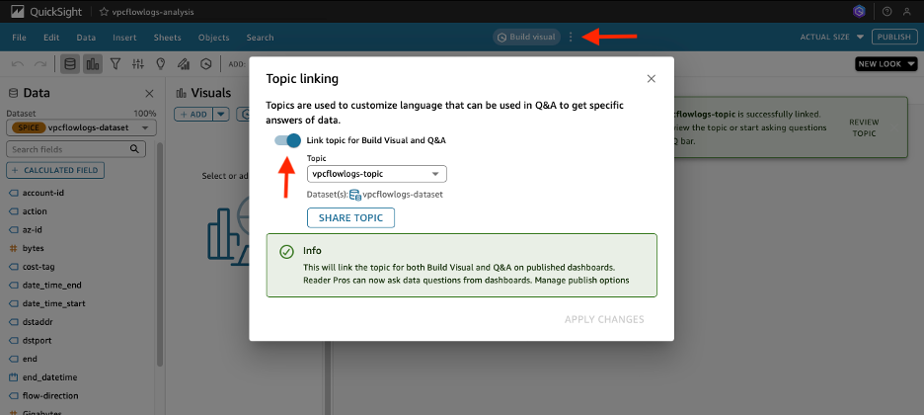Screen dimensions: 924x415
Task: Click APPLY CHANGES in the dialog
Action: 604,319
